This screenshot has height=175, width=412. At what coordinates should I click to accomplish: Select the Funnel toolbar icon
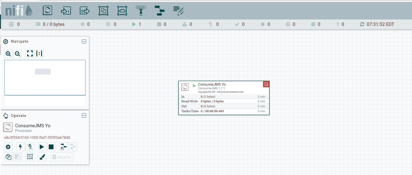pos(141,11)
